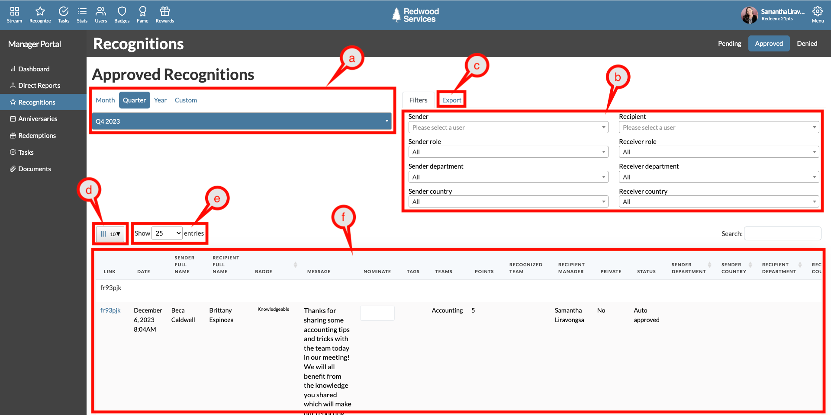Click the table Search field
Screen dimensions: 831x415
click(782, 233)
